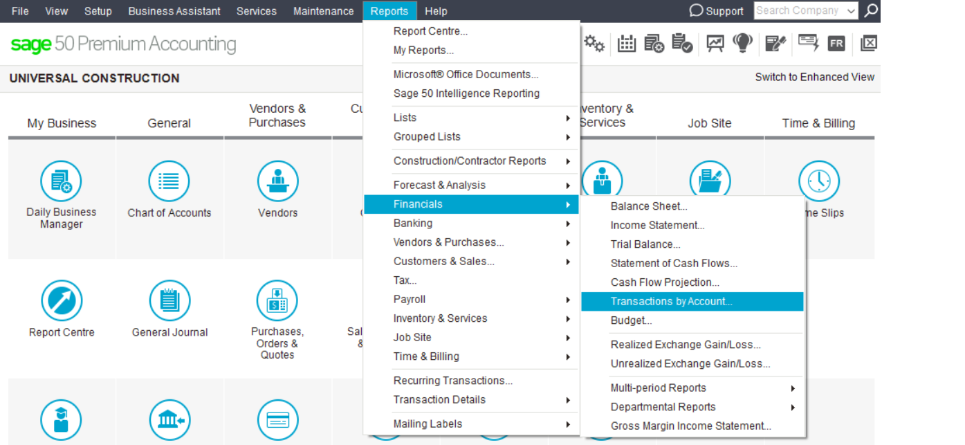Viewport: 965px width, 445px height.
Task: Open the Daily Business Manager icon
Action: click(x=61, y=181)
